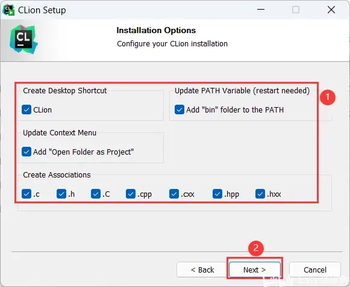350x287 pixels.
Task: Click the "Create Desktop Shortcut" group label
Action: [x=64, y=91]
